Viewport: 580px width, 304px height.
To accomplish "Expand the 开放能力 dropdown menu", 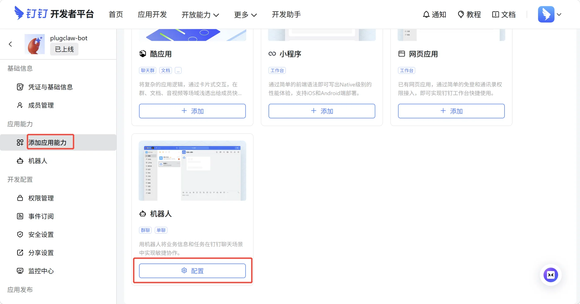I will pos(200,14).
